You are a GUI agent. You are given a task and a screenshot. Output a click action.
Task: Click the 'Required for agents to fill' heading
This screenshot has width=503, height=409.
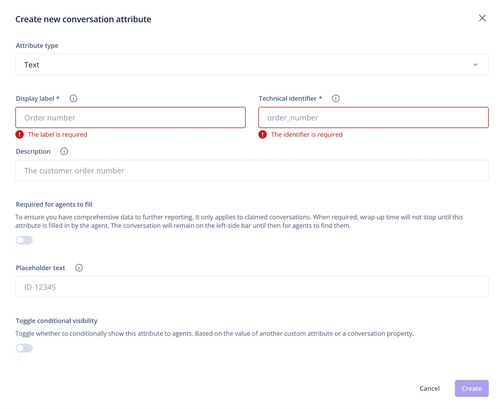[x=54, y=204]
